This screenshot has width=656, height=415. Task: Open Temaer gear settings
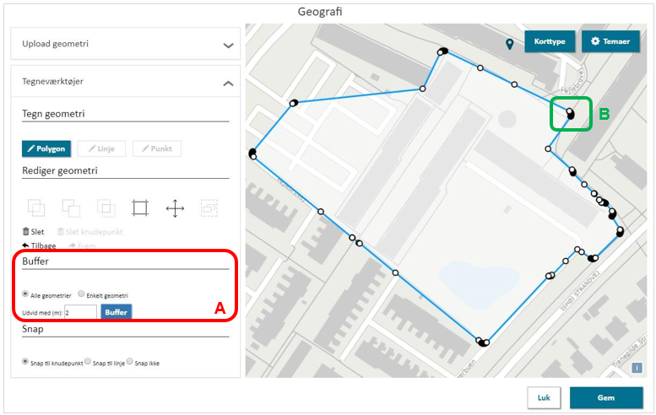coord(610,41)
